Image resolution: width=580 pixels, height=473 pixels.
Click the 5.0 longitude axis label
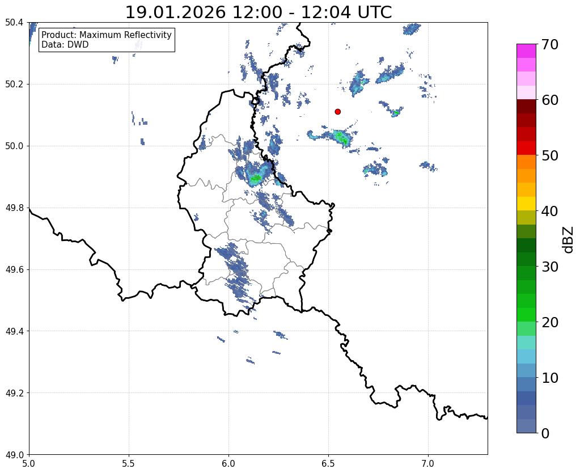tap(29, 463)
